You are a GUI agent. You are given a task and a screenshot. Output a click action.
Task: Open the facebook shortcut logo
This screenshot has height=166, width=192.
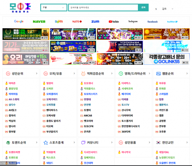click(152, 22)
